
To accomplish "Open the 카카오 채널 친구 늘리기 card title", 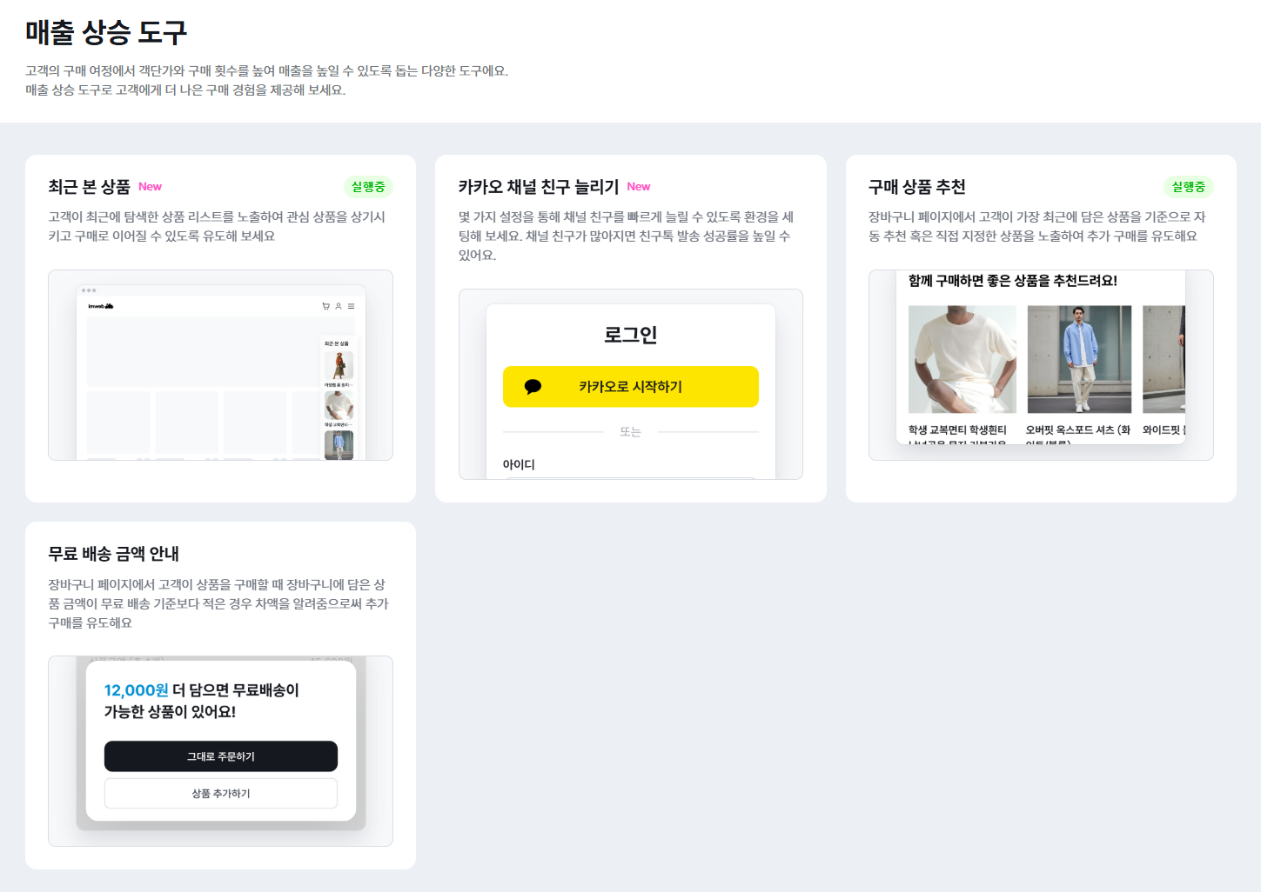I will (538, 187).
